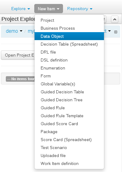This screenshot has height=172, width=122.
Task: Select the Form menu entry
Action: pos(69,76)
